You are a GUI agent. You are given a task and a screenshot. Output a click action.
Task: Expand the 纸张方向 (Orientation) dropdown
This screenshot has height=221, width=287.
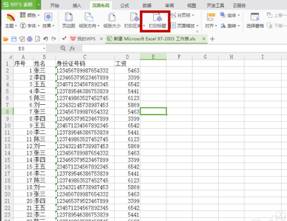89,25
